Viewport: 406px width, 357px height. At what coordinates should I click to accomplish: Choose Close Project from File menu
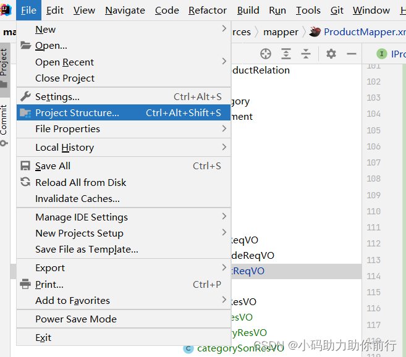(124, 78)
